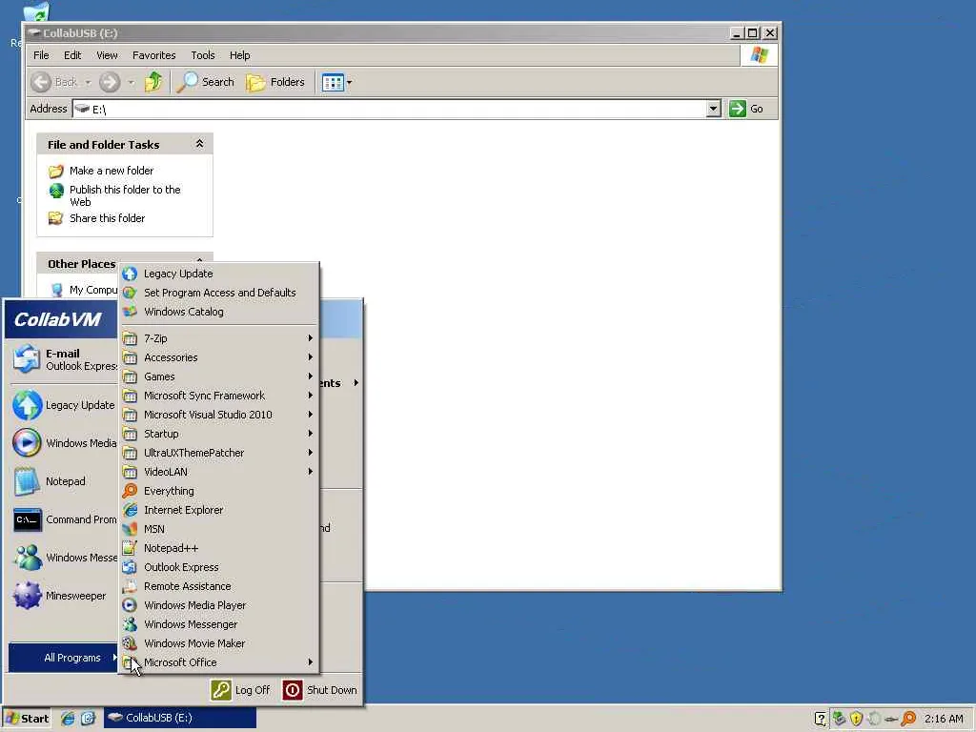Expand the Microsoft Office folder
The image size is (976, 732).
(218, 662)
